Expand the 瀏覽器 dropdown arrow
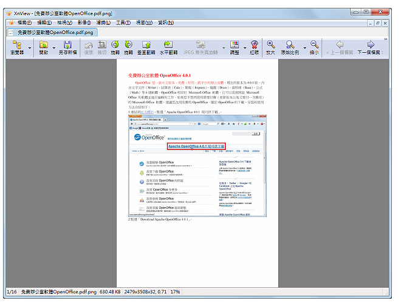This screenshot has width=404, height=303. point(30,48)
